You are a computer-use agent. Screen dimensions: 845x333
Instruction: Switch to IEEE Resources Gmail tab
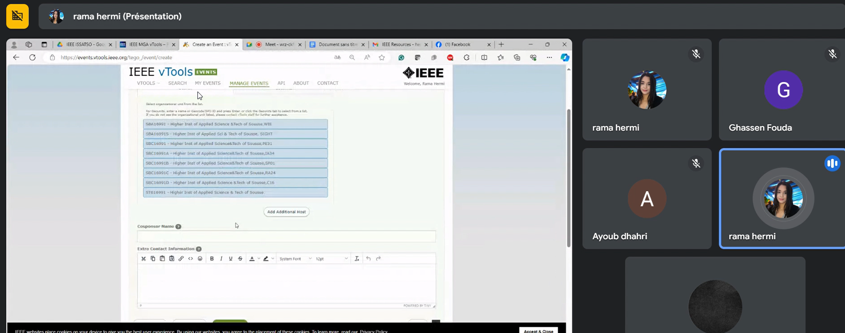(x=400, y=44)
